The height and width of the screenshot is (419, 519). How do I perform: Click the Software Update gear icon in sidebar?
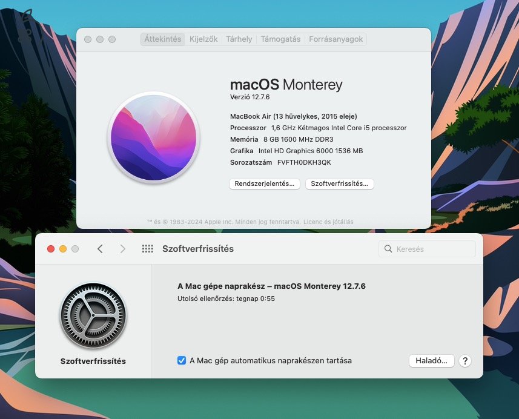click(x=93, y=315)
